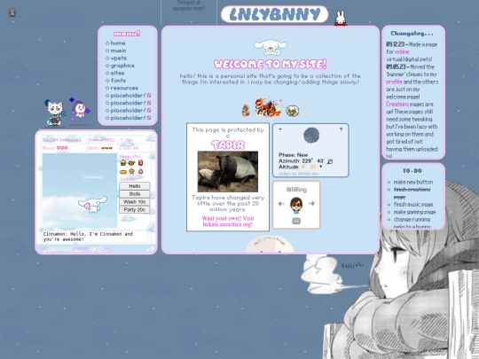
Task: Open the 'online' link in changelog
Action: [x=402, y=52]
